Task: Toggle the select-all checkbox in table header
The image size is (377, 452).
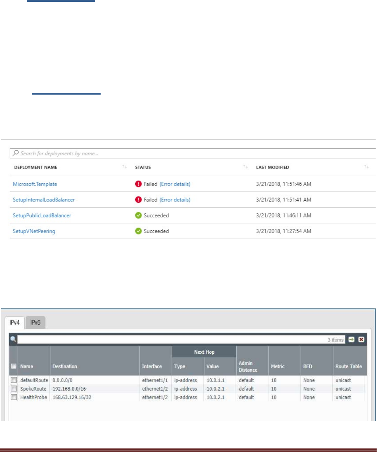Action: (14, 366)
